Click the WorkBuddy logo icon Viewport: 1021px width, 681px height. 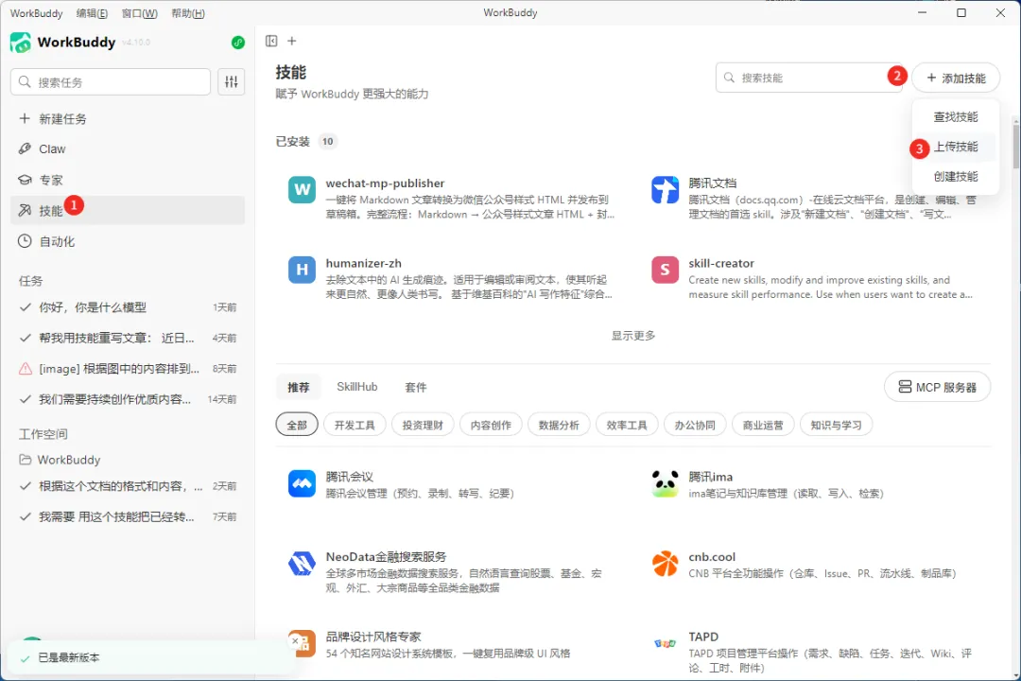tap(20, 43)
